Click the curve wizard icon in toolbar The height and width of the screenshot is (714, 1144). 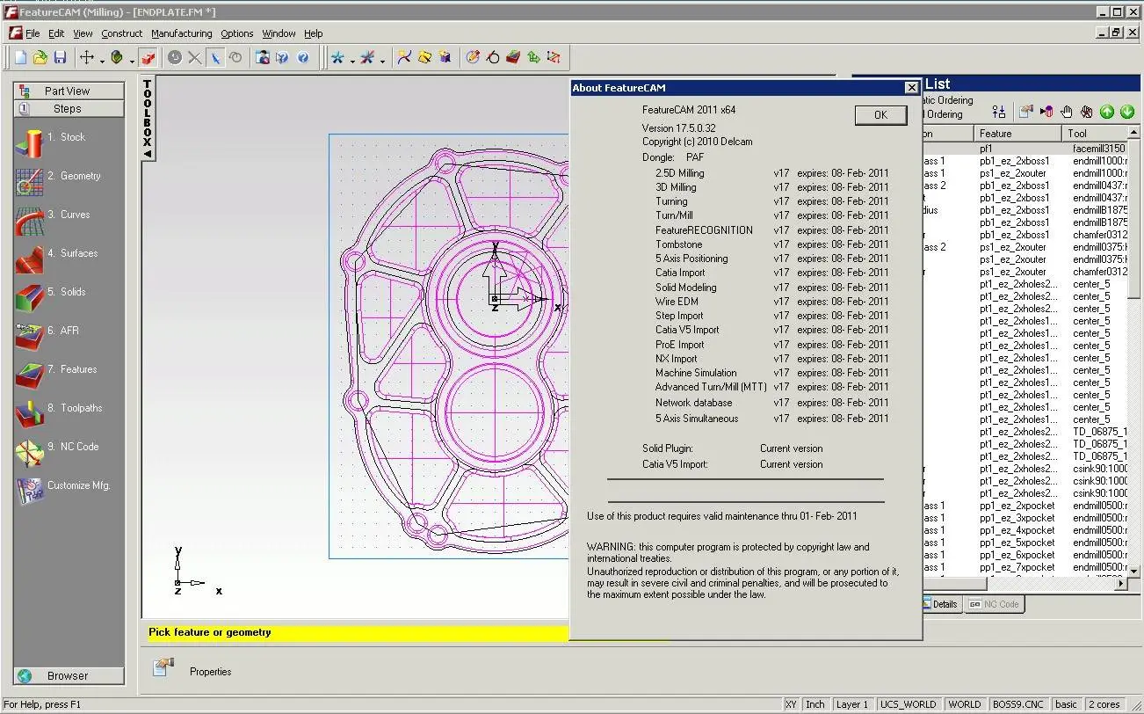404,58
